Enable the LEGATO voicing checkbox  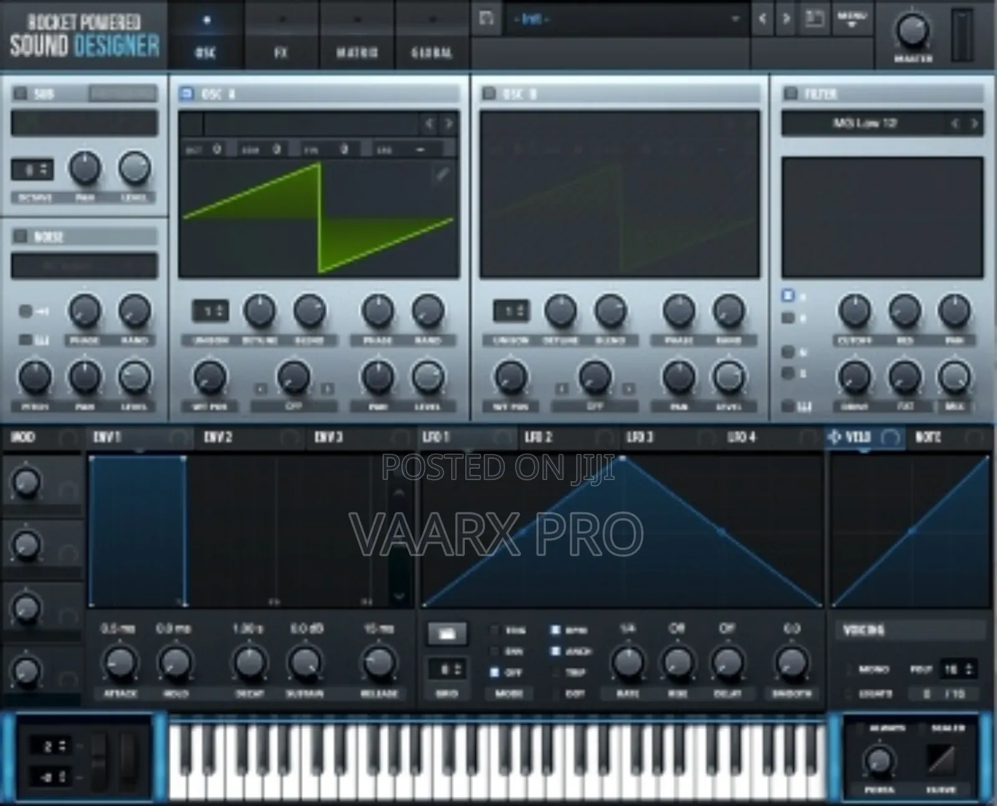point(848,693)
